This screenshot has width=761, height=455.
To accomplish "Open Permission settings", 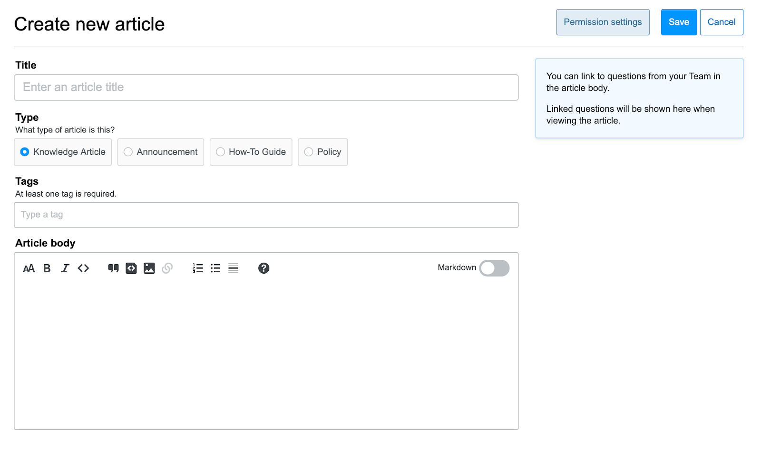I will pos(603,22).
